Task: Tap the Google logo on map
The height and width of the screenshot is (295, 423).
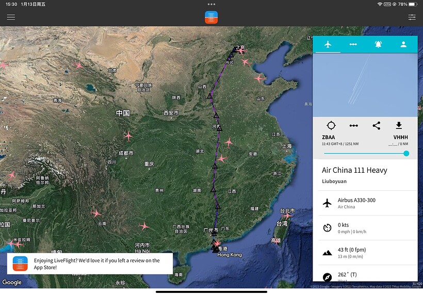Action: click(x=12, y=282)
